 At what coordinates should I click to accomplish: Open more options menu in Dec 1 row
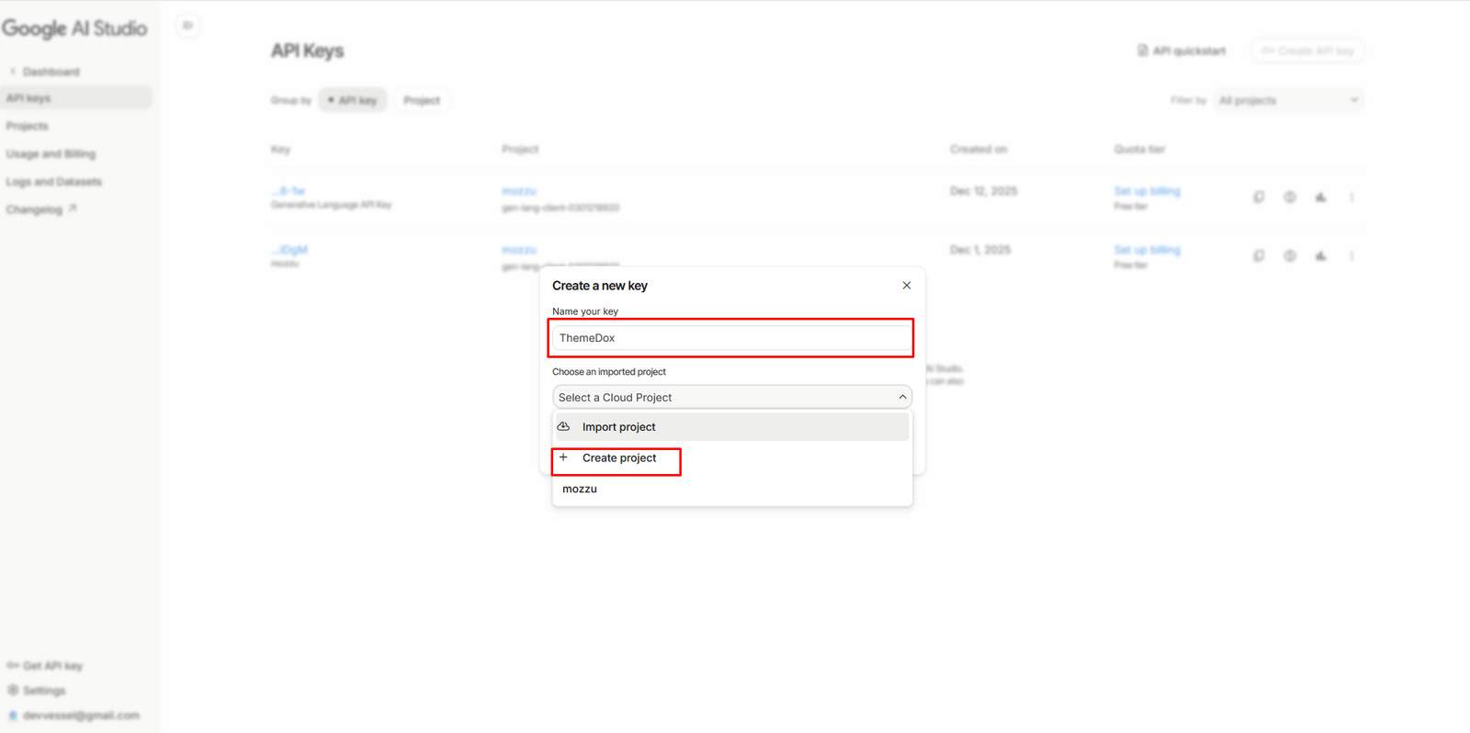click(1351, 255)
